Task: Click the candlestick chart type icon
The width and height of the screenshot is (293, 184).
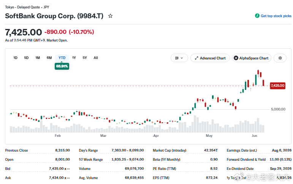Action: (x=177, y=58)
